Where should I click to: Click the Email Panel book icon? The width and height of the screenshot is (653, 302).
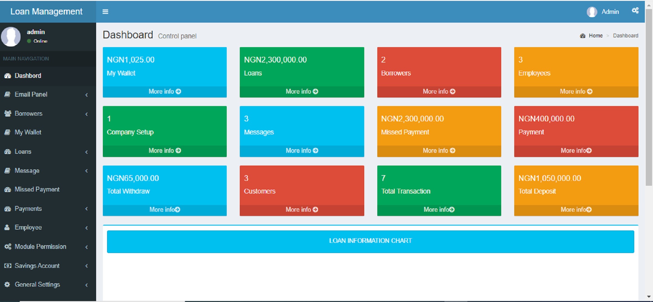click(x=8, y=95)
